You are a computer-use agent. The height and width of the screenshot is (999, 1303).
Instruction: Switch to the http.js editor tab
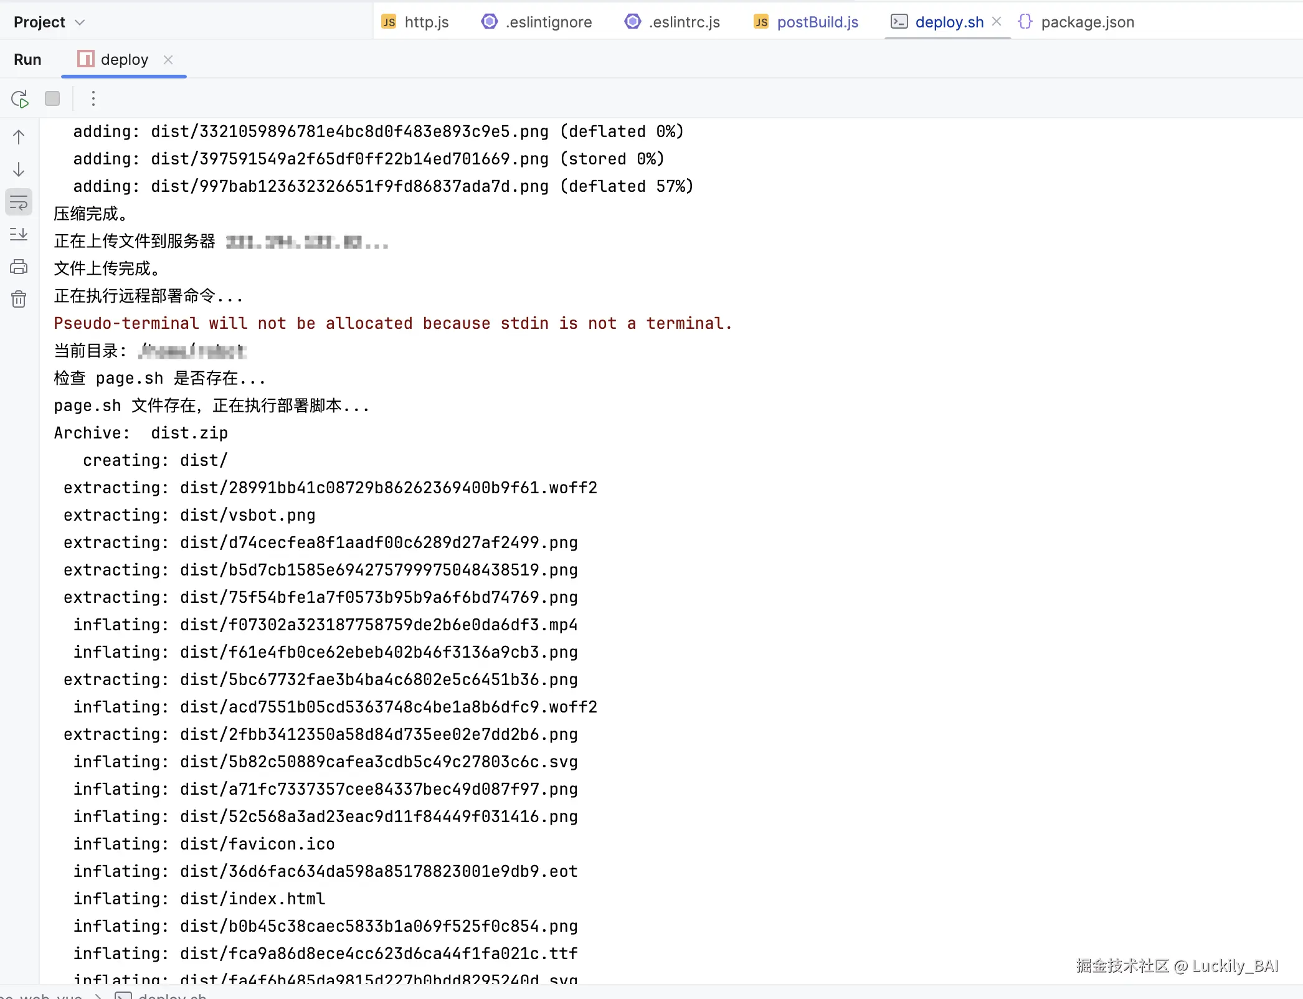(x=426, y=22)
